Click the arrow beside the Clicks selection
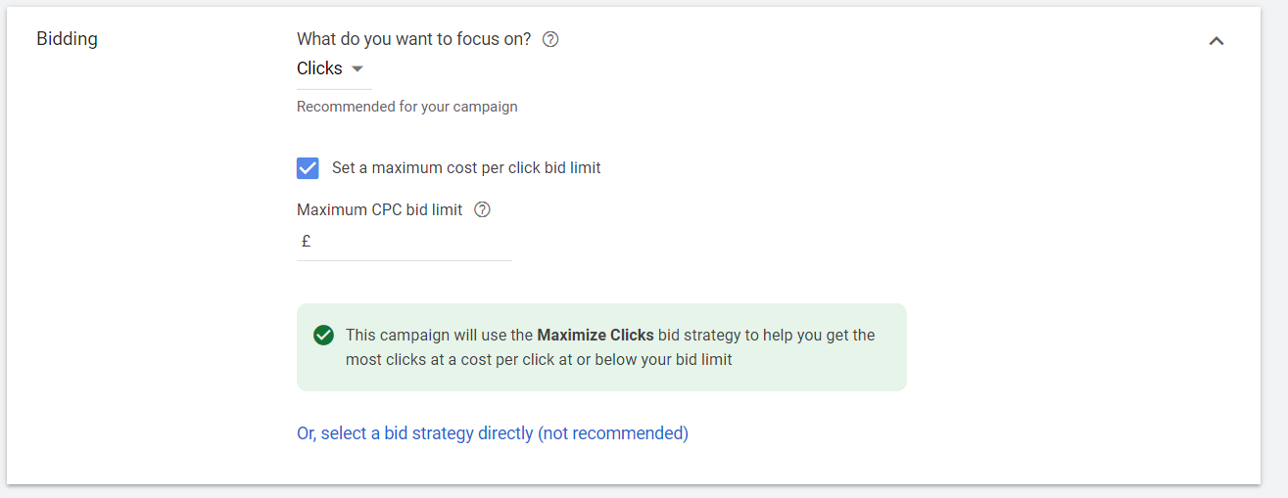This screenshot has height=498, width=1288. (358, 68)
